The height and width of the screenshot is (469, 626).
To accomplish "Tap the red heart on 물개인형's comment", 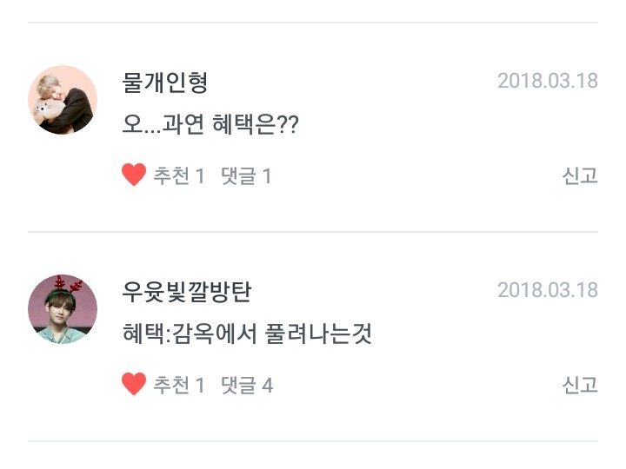I will (133, 175).
